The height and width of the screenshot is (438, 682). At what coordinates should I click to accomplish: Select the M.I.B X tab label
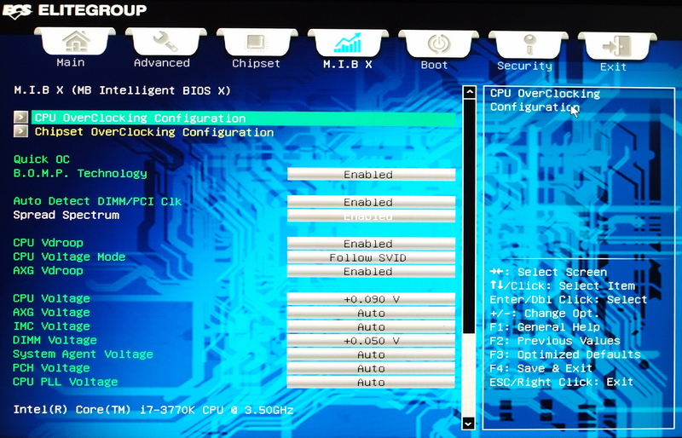(348, 65)
